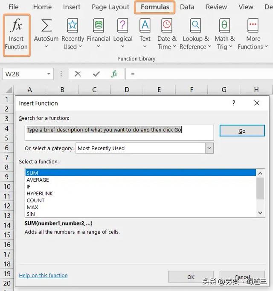Open the File tab

point(13,7)
